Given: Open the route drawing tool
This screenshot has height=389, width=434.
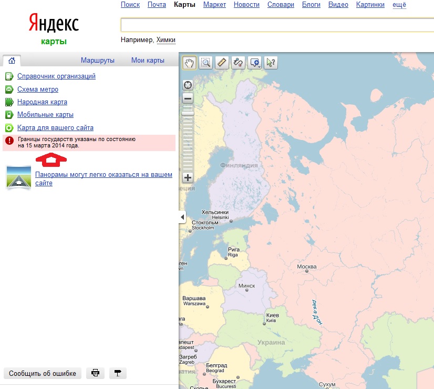Looking at the screenshot, I should [x=239, y=63].
